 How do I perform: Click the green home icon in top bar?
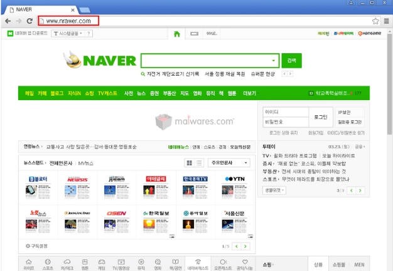(x=177, y=34)
